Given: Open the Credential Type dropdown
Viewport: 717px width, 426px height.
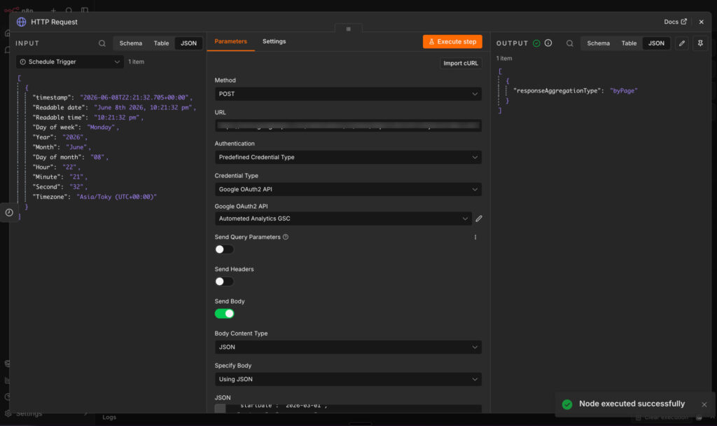Looking at the screenshot, I should click(x=348, y=189).
